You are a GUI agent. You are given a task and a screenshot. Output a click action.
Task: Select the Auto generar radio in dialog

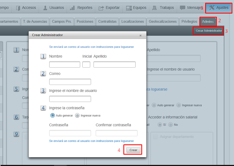[53, 115]
